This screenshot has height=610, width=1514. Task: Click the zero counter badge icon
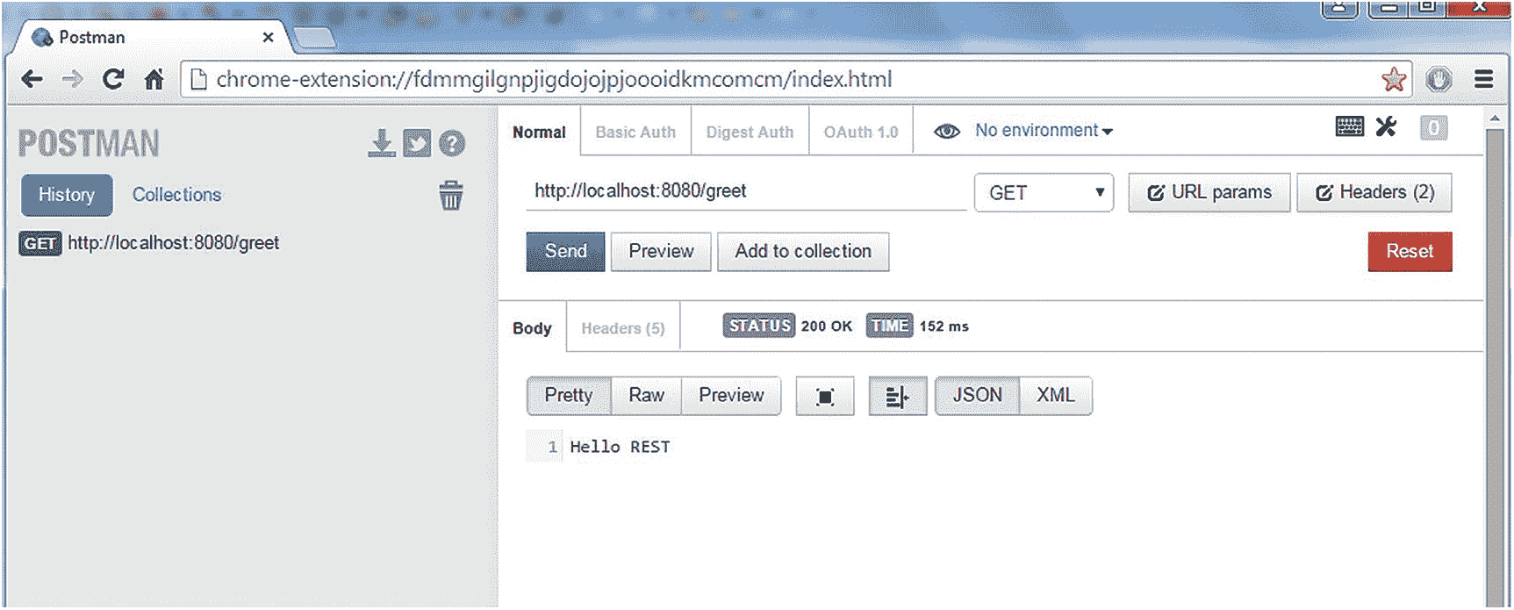click(x=1434, y=128)
